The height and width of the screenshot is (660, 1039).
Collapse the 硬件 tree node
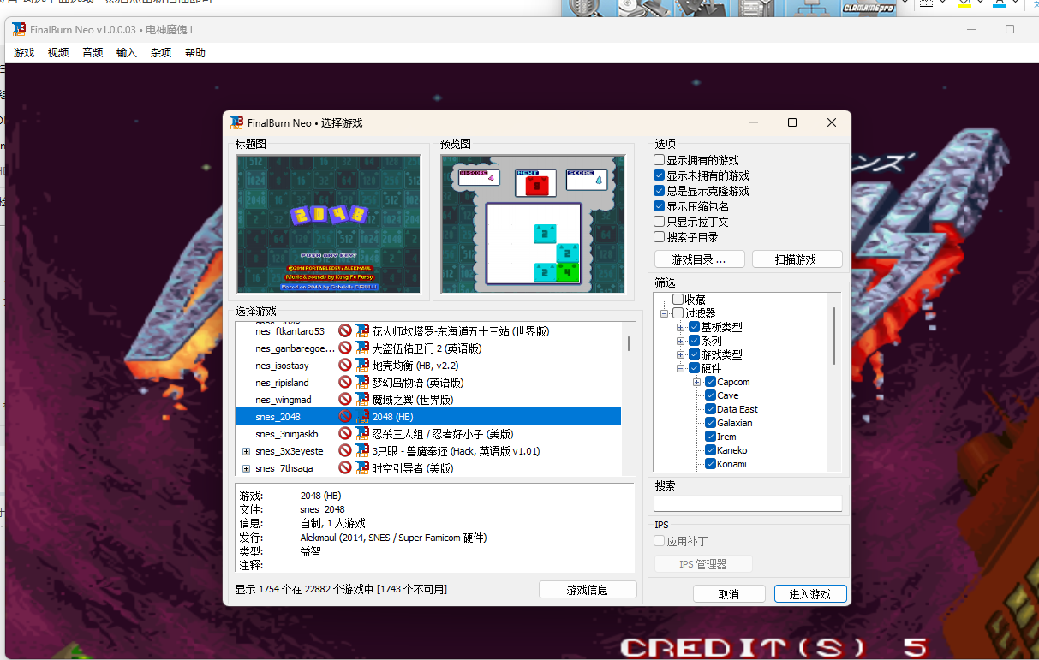[x=681, y=368]
